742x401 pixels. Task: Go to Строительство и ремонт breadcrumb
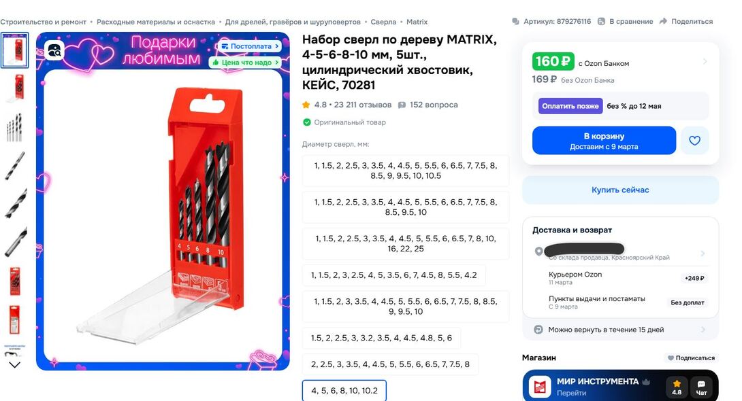[x=43, y=22]
